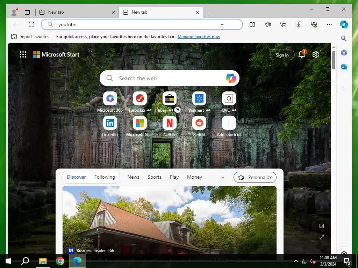
Task: Open the Money feed tab
Action: coord(194,177)
